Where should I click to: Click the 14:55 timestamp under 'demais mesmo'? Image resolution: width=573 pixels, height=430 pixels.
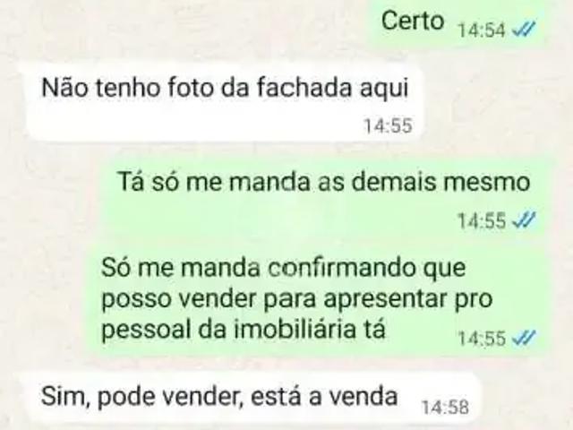coord(482,221)
